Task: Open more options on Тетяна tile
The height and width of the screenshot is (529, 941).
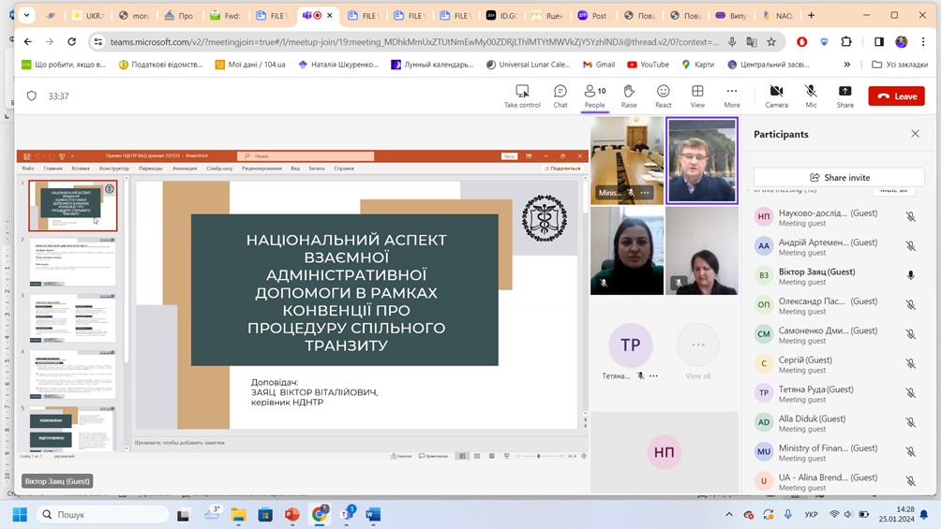Action: 653,375
